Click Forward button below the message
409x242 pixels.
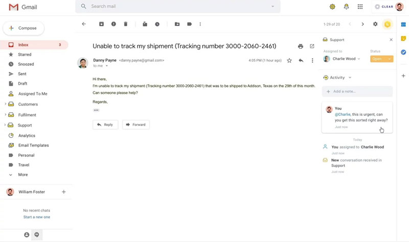(x=136, y=125)
